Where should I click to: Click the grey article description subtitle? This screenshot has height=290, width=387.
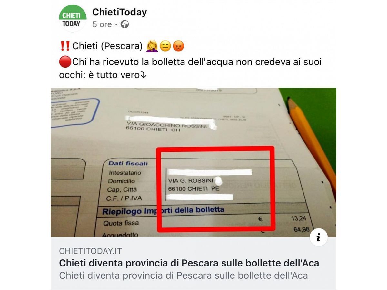click(184, 276)
